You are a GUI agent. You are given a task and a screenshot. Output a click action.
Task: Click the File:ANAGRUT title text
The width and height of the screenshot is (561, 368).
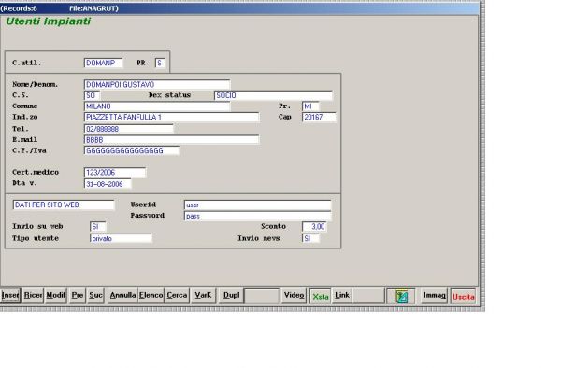point(93,8)
